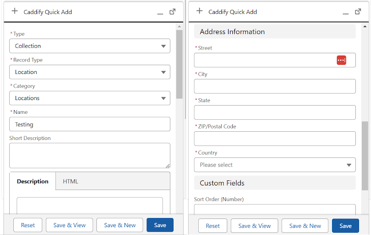Click the right panel's vertical scrollbar thumb
The image size is (371, 235).
click(x=365, y=155)
